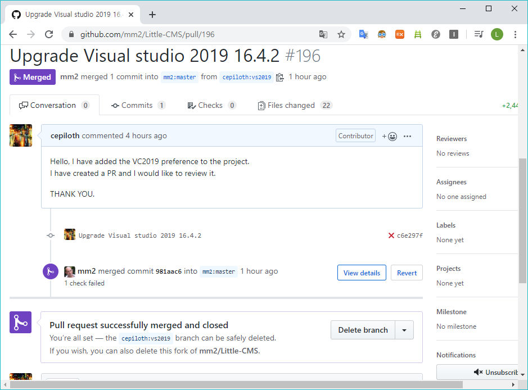This screenshot has height=390, width=528.
Task: Click the cepiloth:vs2019 label in merged box
Action: click(x=146, y=338)
